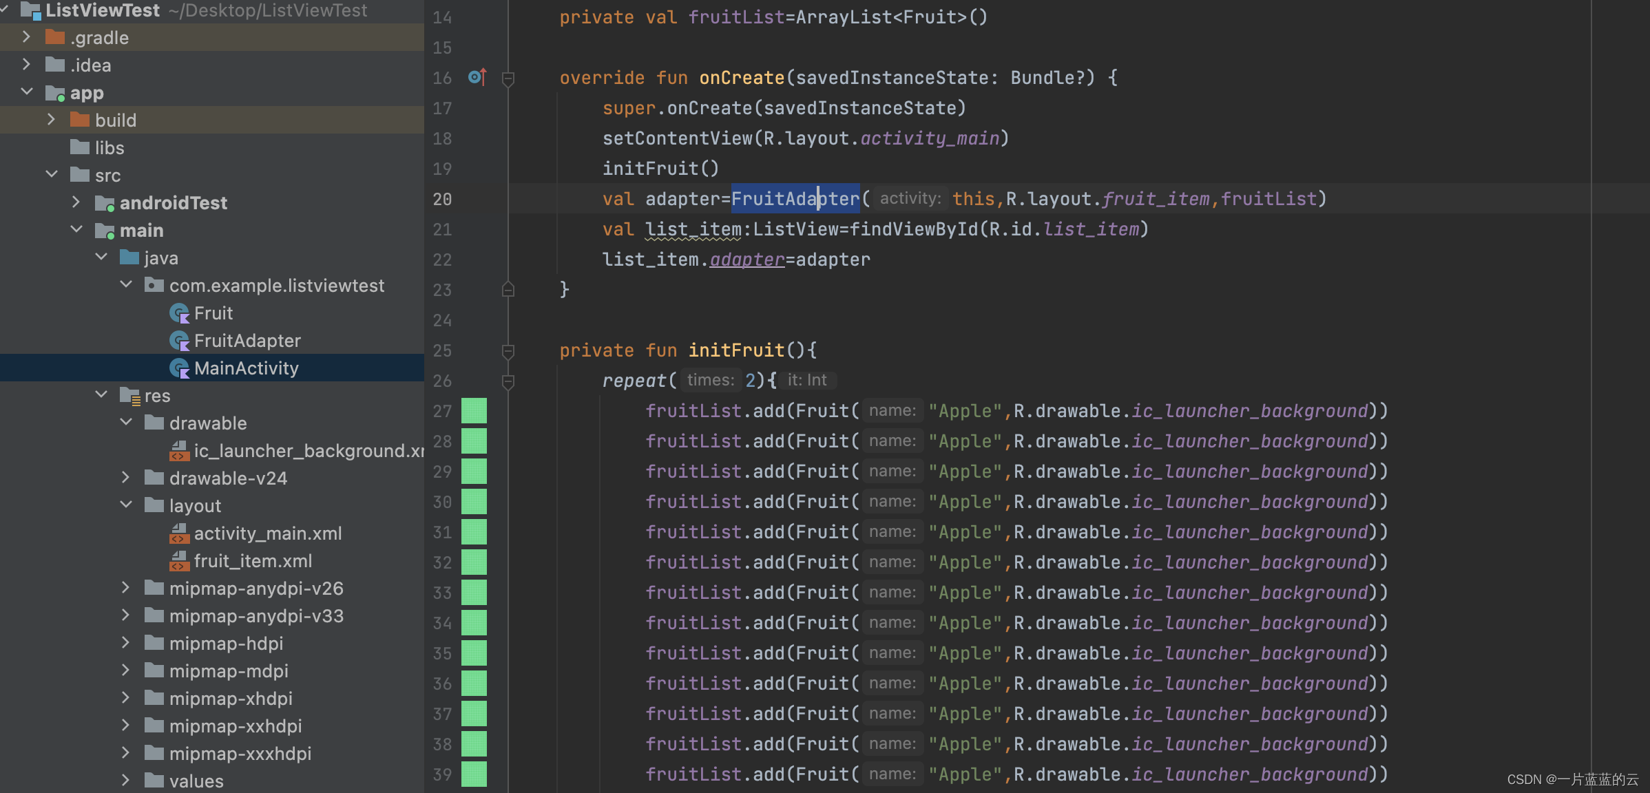Click the activity_main reference in setContentView
1650x793 pixels.
[929, 138]
